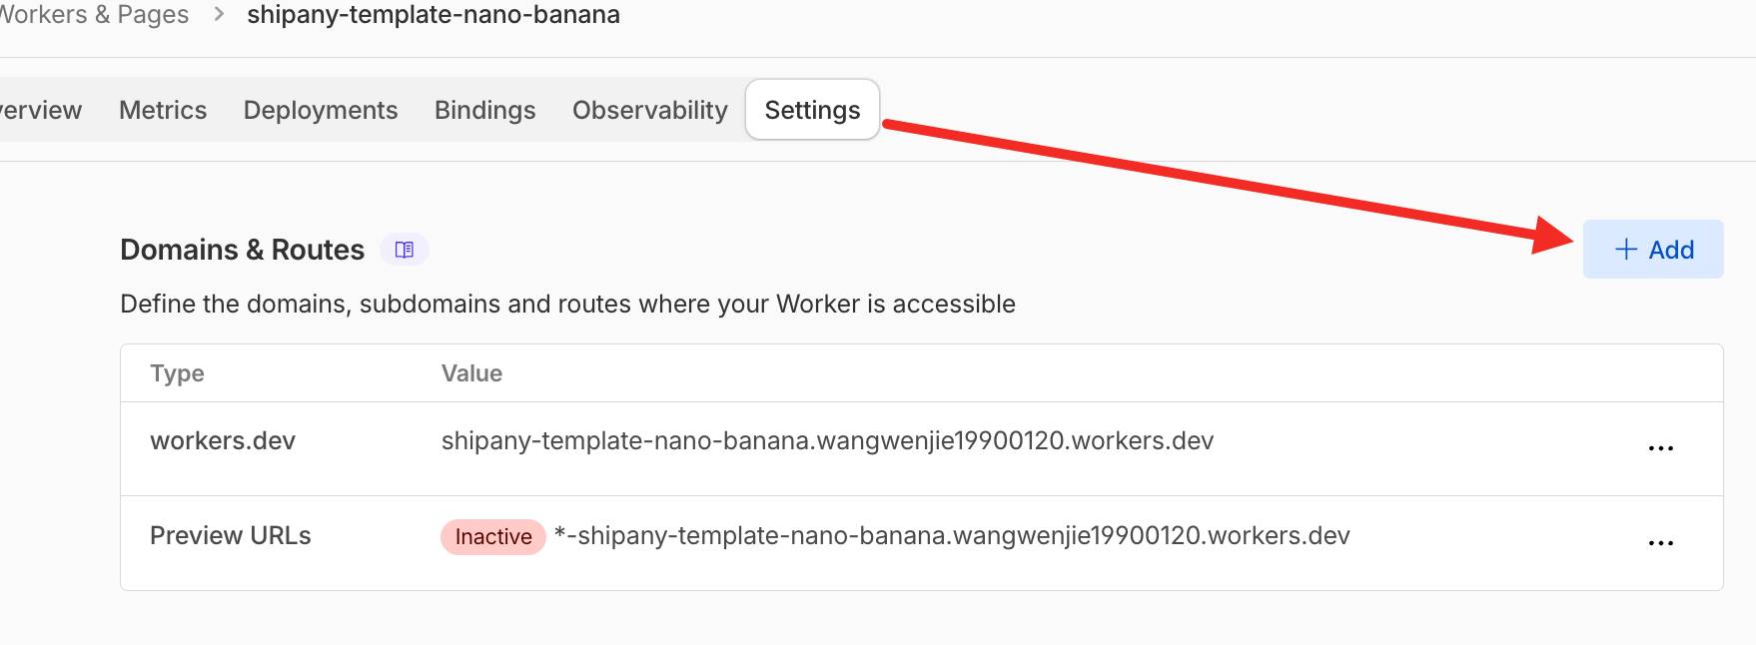Image resolution: width=1756 pixels, height=645 pixels.
Task: Click the Add button for Domains & Routes
Action: click(1653, 250)
